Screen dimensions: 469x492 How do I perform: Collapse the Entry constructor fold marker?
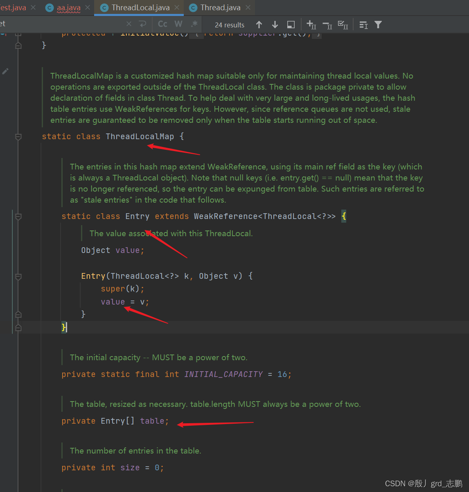tap(18, 276)
